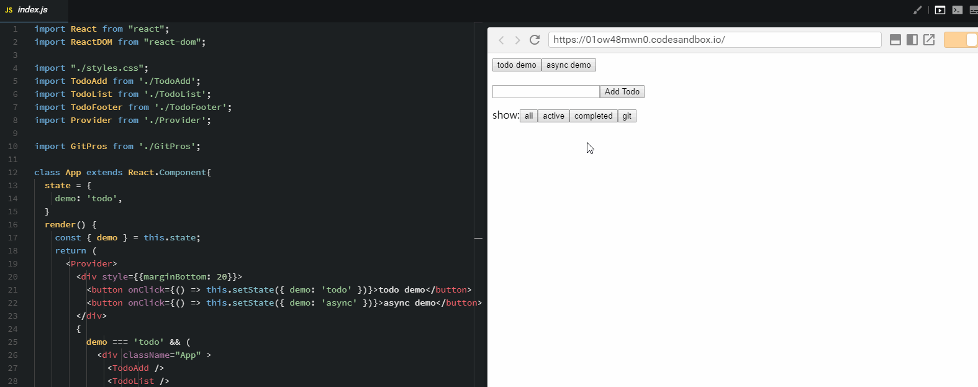Viewport: 978px width, 387px height.
Task: Refresh the preview page
Action: click(534, 40)
